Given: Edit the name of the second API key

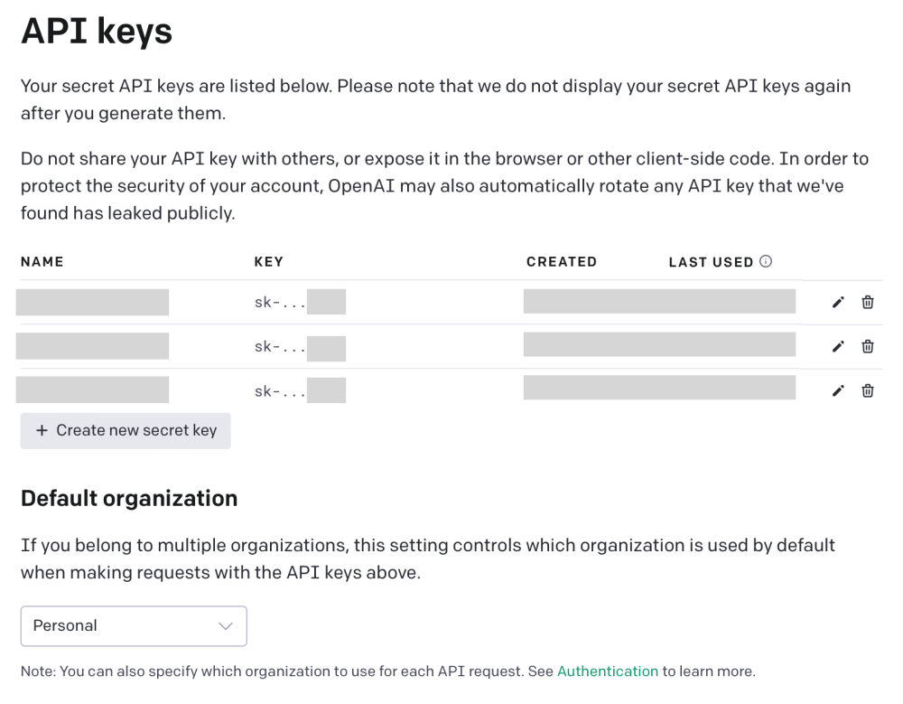Looking at the screenshot, I should (x=838, y=346).
